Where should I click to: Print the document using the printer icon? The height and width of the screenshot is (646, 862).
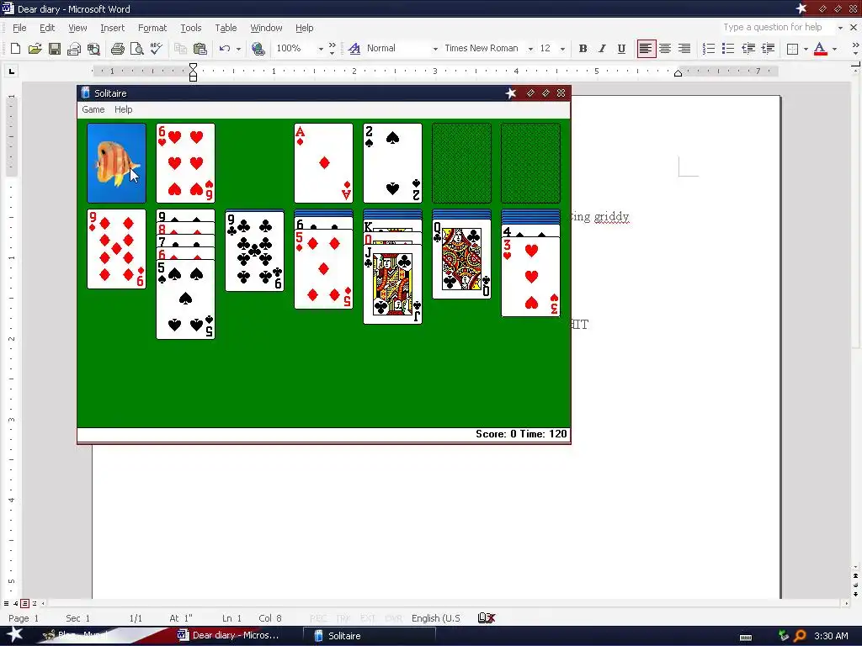pos(117,48)
